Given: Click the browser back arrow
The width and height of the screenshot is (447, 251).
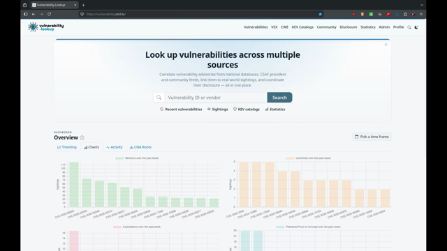Looking at the screenshot, I should (34, 14).
